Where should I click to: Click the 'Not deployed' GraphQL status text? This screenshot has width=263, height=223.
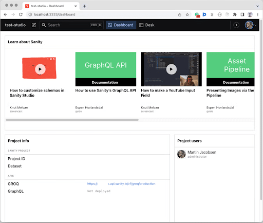pos(99,191)
